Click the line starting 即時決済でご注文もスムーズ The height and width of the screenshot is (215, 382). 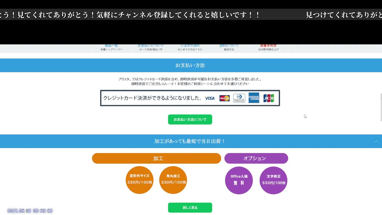pyautogui.click(x=190, y=84)
